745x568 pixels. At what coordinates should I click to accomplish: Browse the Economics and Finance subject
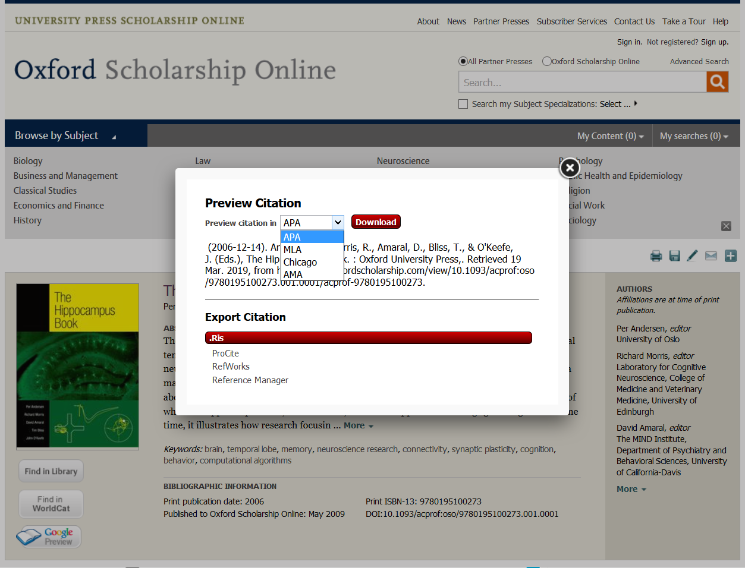click(x=59, y=206)
